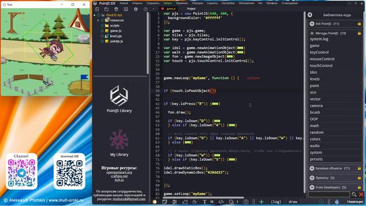This screenshot has width=366, height=206.
Task: Open settings via the gear icon
Action: point(136,9)
